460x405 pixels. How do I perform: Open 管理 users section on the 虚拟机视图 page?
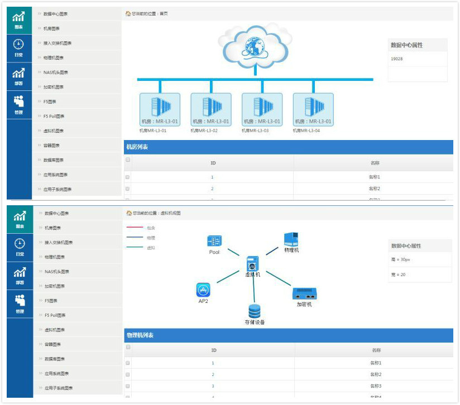click(20, 304)
